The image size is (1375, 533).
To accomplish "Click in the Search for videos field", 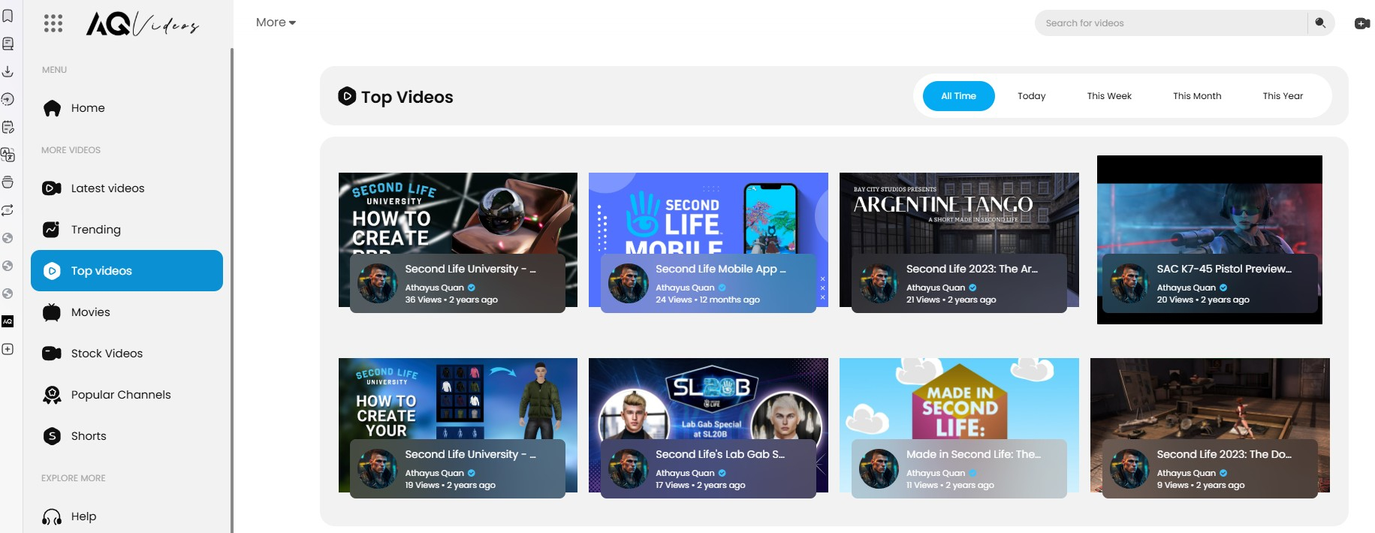I will [1171, 23].
